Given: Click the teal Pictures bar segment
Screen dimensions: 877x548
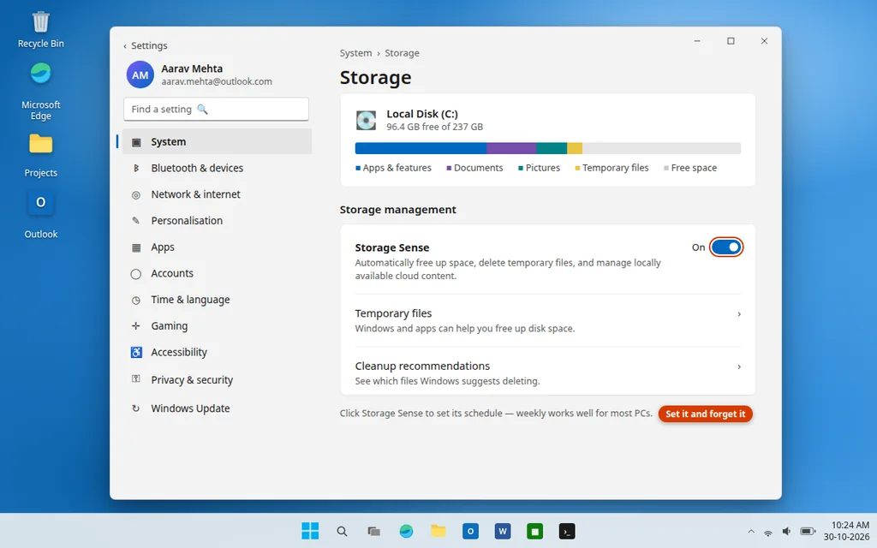Looking at the screenshot, I should (x=552, y=148).
